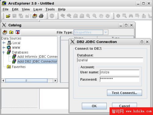This screenshot has width=153, height=115.
Task: Click the Open Project folder icon
Action: tap(8, 16)
